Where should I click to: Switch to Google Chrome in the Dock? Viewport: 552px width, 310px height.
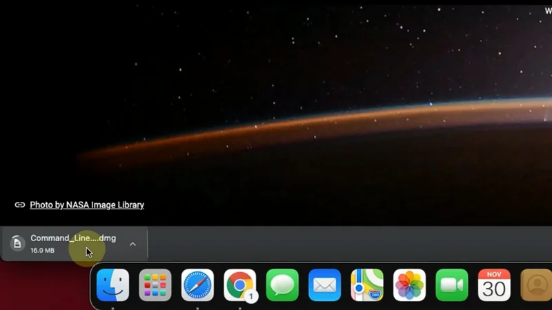[239, 284]
